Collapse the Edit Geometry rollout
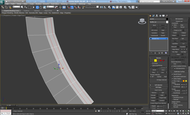This screenshot has height=115, width=190. click(x=179, y=19)
